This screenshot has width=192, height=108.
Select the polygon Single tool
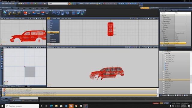(36, 13)
